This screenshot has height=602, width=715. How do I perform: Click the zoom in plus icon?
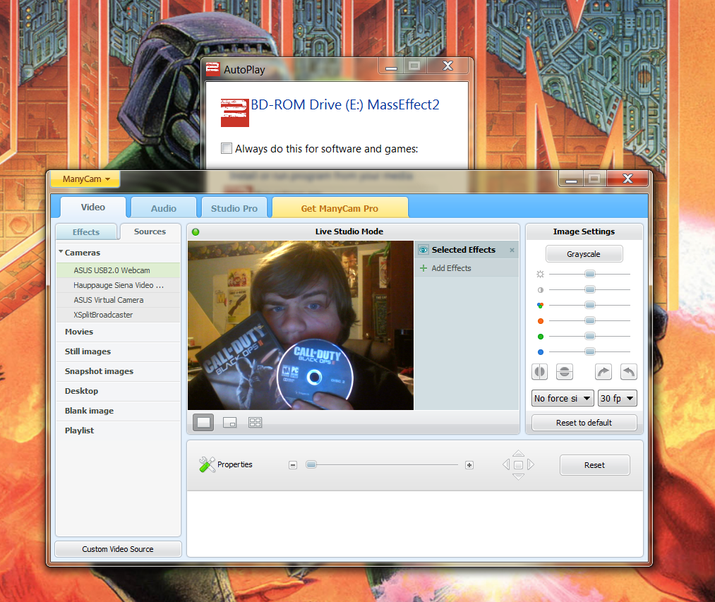[469, 465]
